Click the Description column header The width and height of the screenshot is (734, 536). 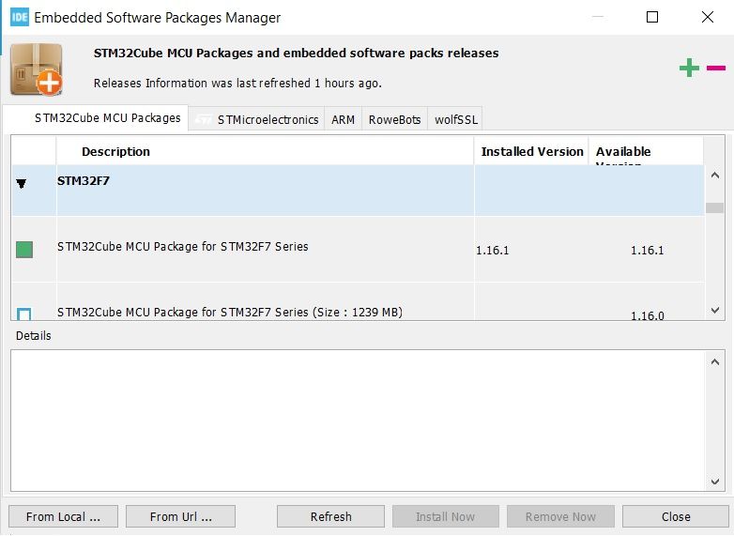(265, 151)
